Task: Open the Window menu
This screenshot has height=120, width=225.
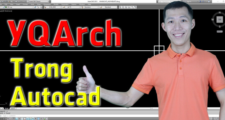Action: [x=82, y=4]
